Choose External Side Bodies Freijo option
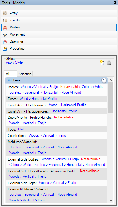This screenshot has width=118, height=207. click(60, 159)
